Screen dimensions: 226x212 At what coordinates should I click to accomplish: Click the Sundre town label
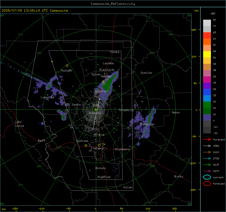[x=76, y=104]
